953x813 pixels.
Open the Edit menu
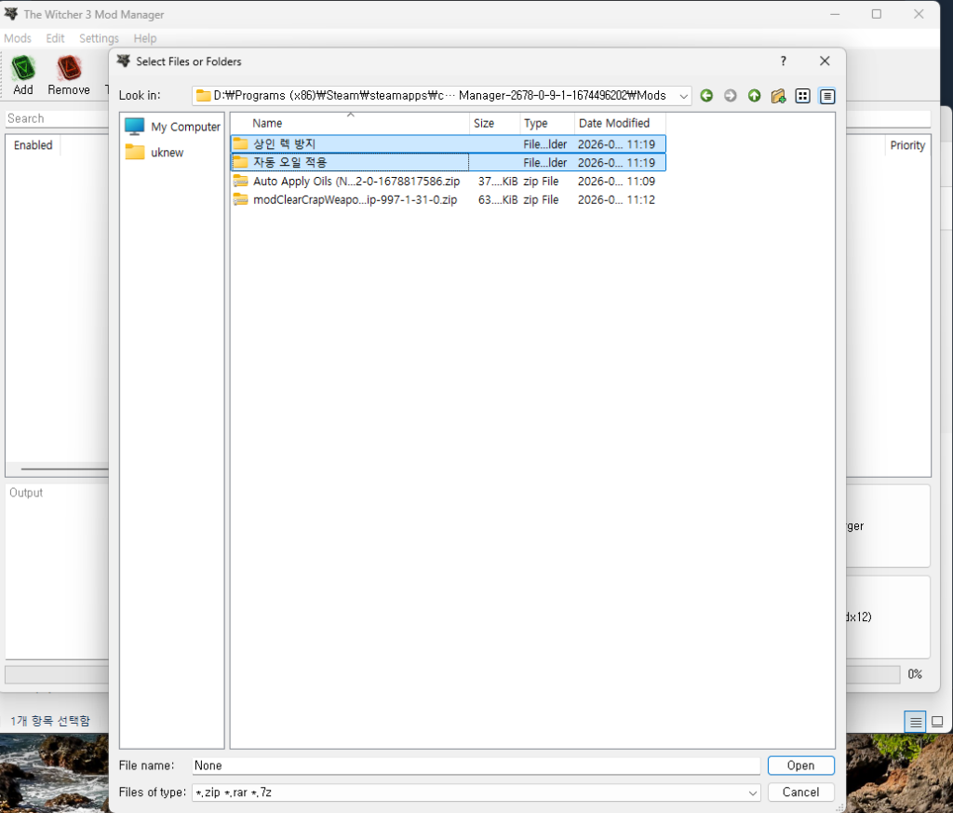coord(55,38)
